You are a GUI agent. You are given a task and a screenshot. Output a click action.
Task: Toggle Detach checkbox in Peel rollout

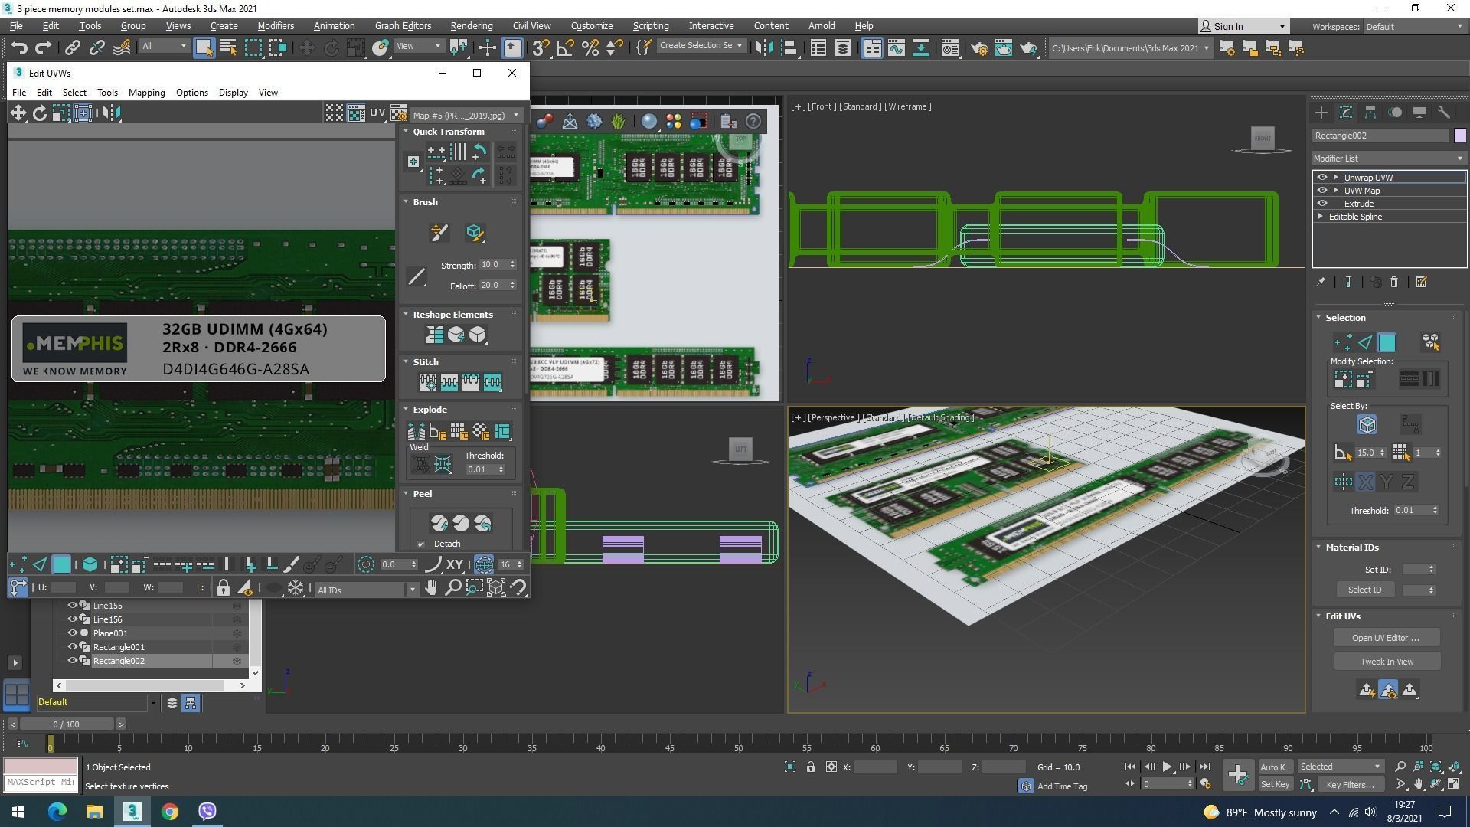421,544
